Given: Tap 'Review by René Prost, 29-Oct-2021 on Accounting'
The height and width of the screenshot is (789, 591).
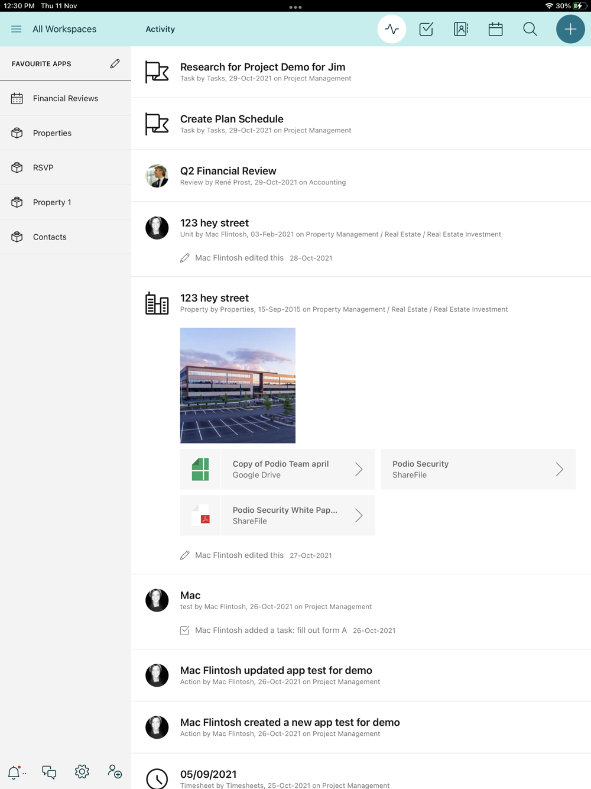Looking at the screenshot, I should pos(263,182).
